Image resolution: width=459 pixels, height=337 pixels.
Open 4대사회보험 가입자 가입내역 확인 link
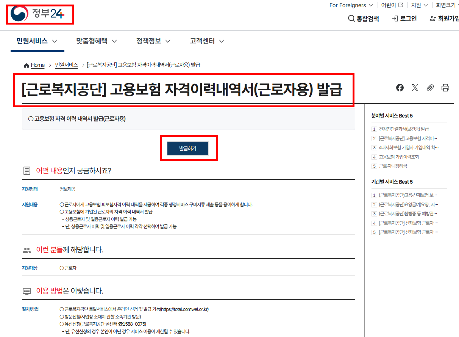409,147
